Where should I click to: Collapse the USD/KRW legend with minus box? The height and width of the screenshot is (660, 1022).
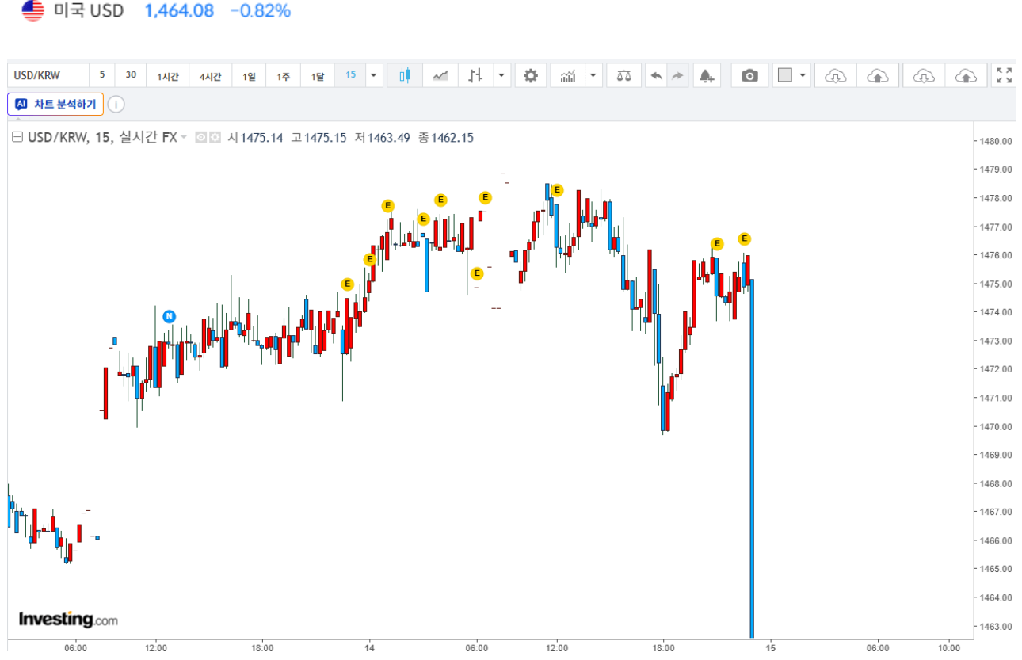[x=17, y=138]
